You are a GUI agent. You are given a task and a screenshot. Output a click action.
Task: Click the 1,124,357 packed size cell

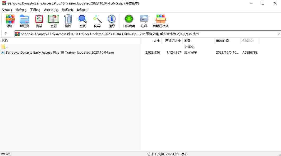coord(174,53)
